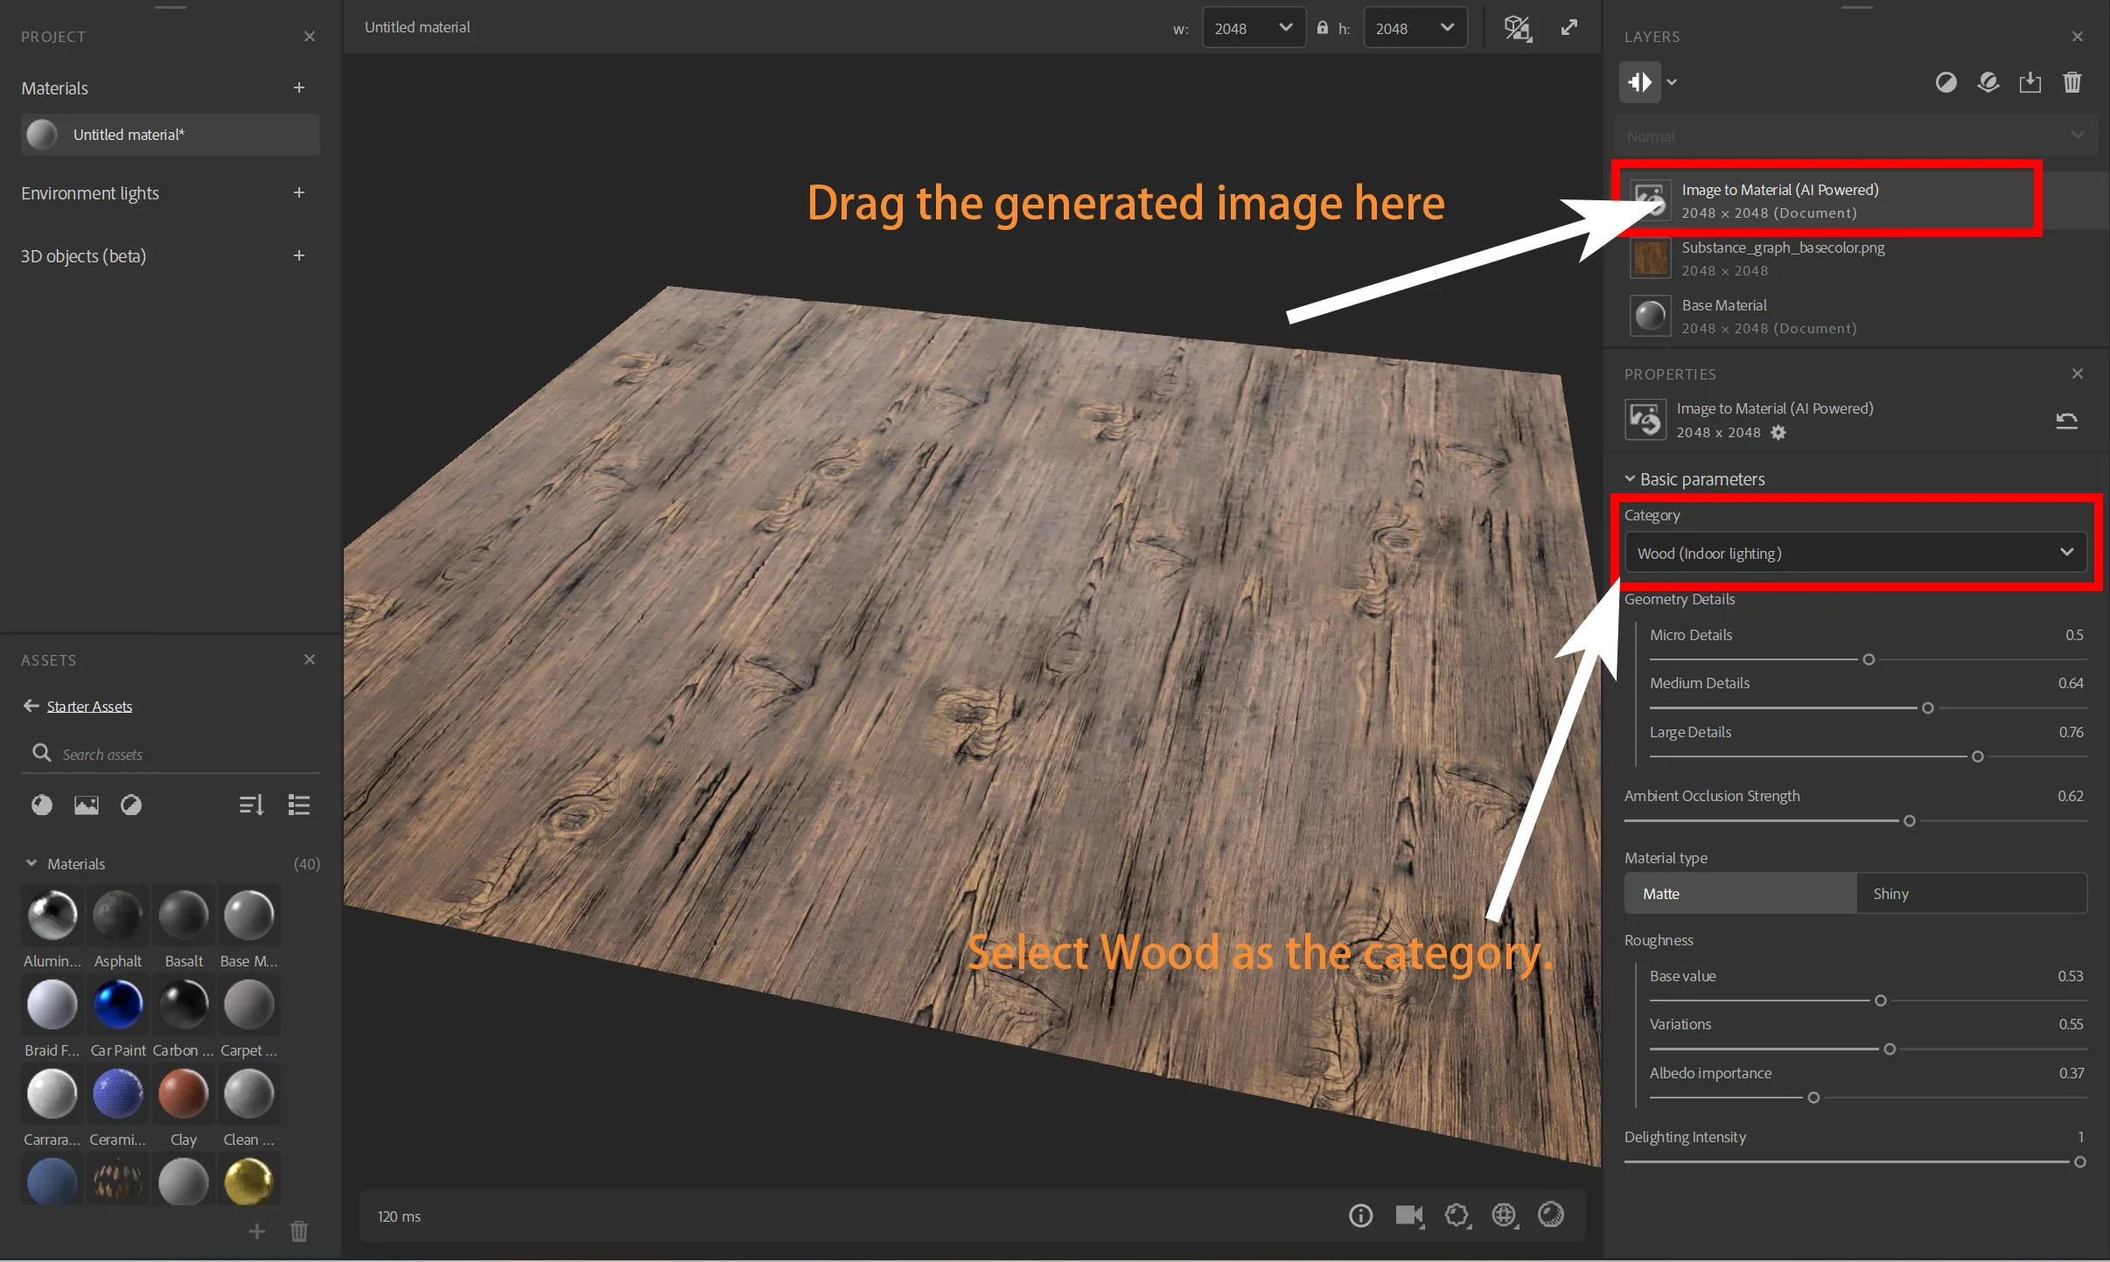Toggle the 2D/3D view icon in top bar
2110x1262 pixels.
click(1518, 28)
